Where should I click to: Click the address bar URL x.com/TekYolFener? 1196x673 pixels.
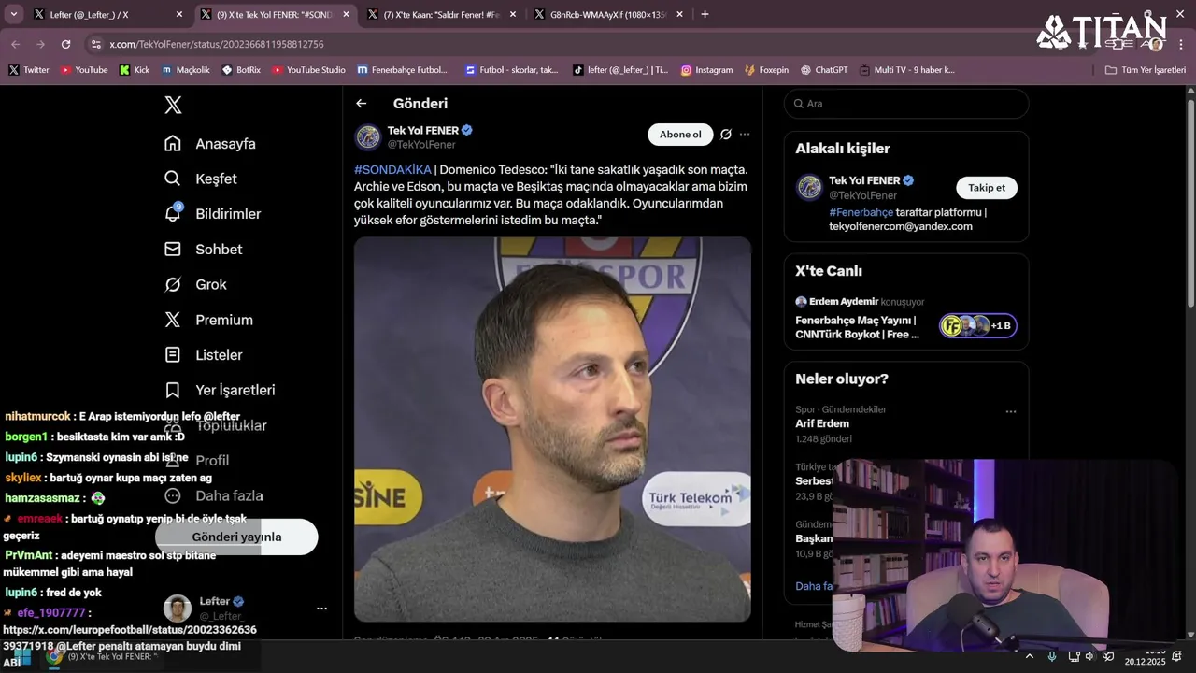coord(217,44)
